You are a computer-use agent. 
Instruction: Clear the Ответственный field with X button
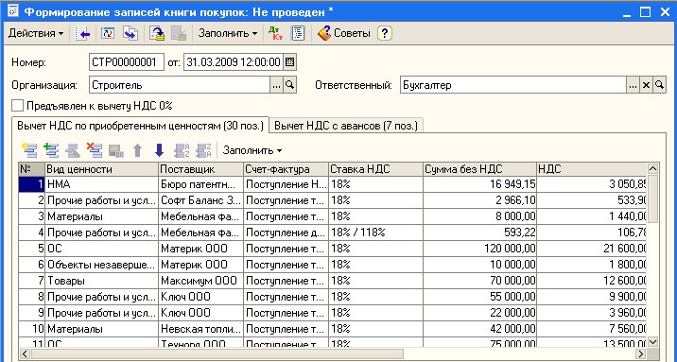pos(646,85)
